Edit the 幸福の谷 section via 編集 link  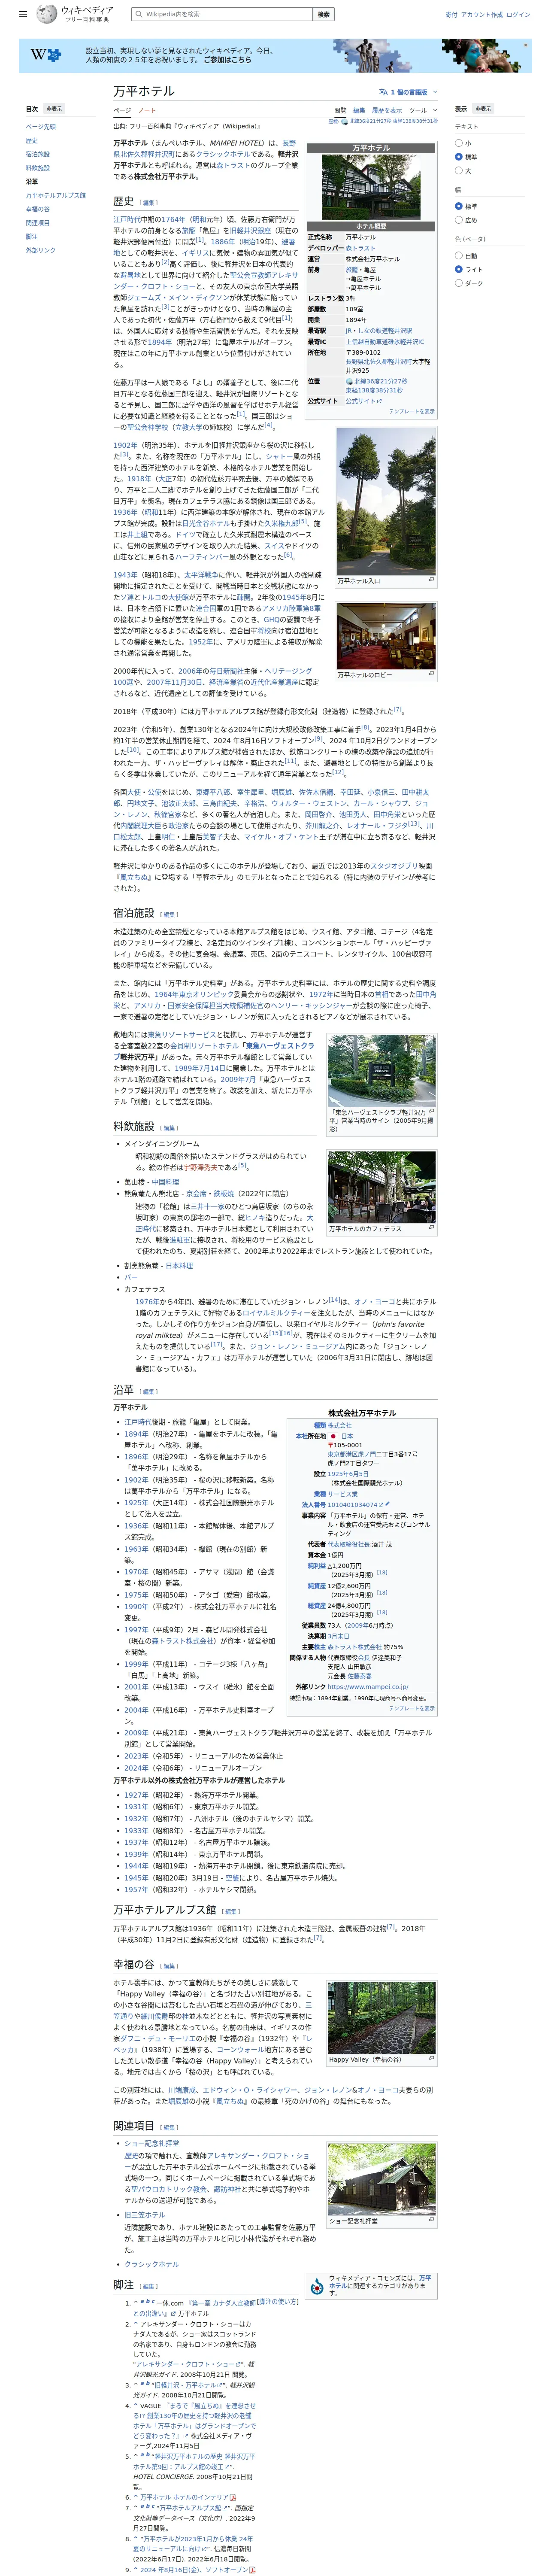169,1966
